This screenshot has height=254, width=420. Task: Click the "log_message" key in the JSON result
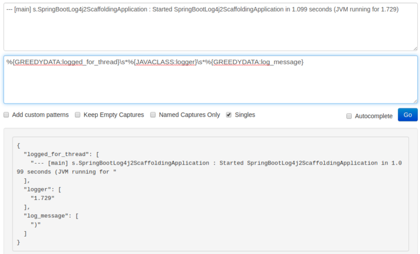[46, 216]
